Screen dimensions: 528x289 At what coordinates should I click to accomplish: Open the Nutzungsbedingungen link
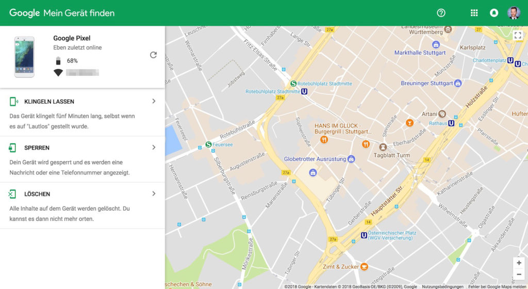click(x=442, y=286)
